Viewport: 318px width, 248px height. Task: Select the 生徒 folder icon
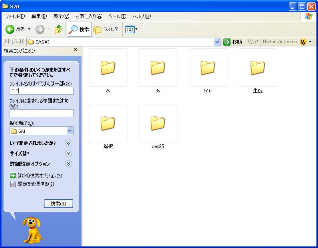click(x=258, y=68)
